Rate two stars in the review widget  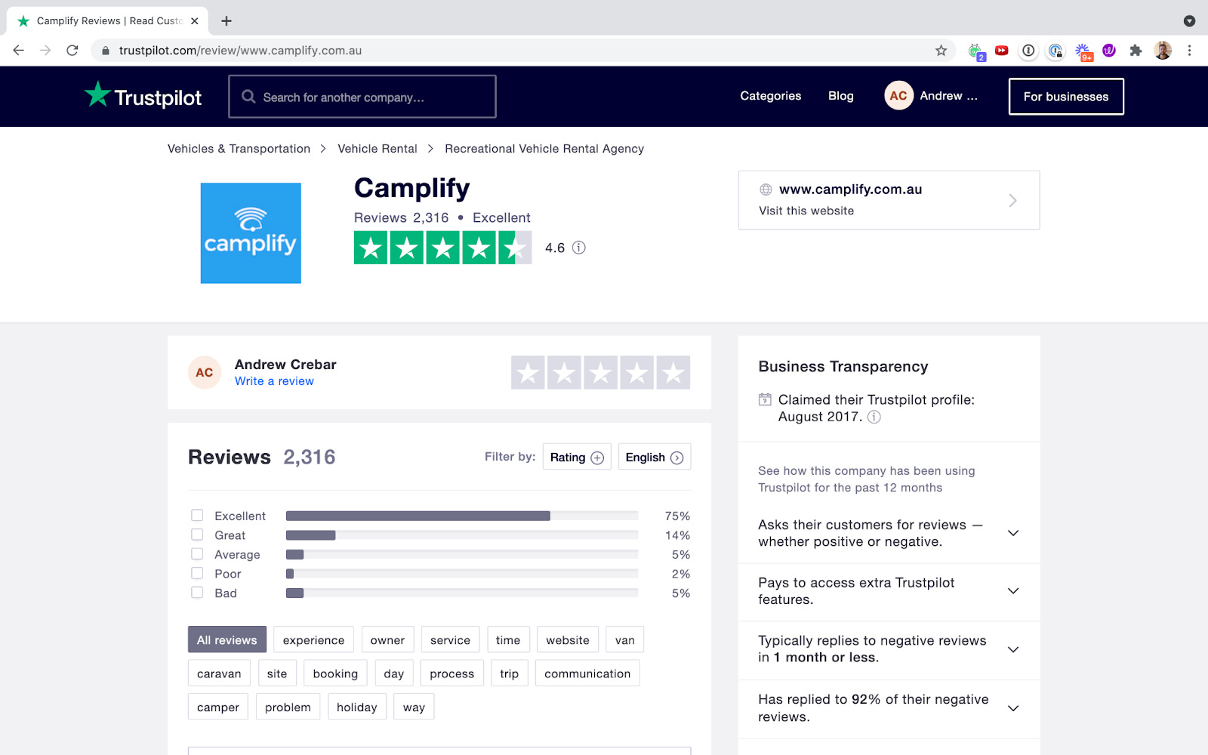[x=565, y=373]
